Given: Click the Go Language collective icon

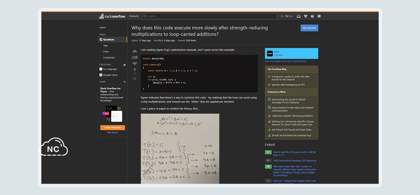Looking at the screenshot, I should click(x=101, y=69).
